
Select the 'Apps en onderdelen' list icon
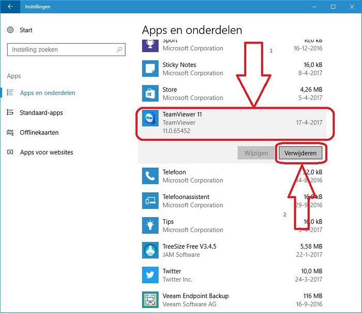point(10,93)
